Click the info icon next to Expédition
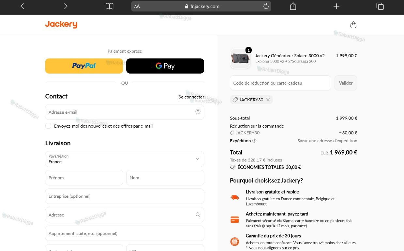404x251 pixels. pos(254,141)
